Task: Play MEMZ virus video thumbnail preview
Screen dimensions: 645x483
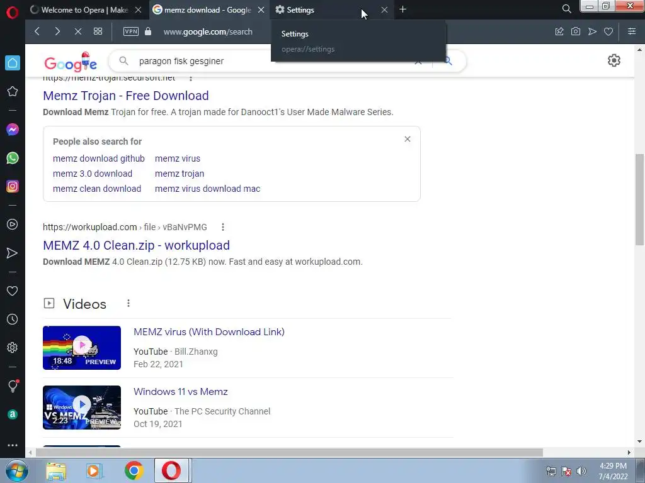Action: pos(82,348)
